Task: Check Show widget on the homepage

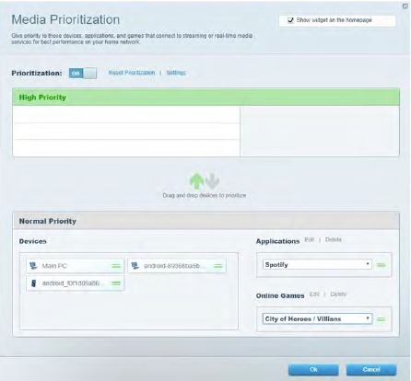Action: [290, 20]
